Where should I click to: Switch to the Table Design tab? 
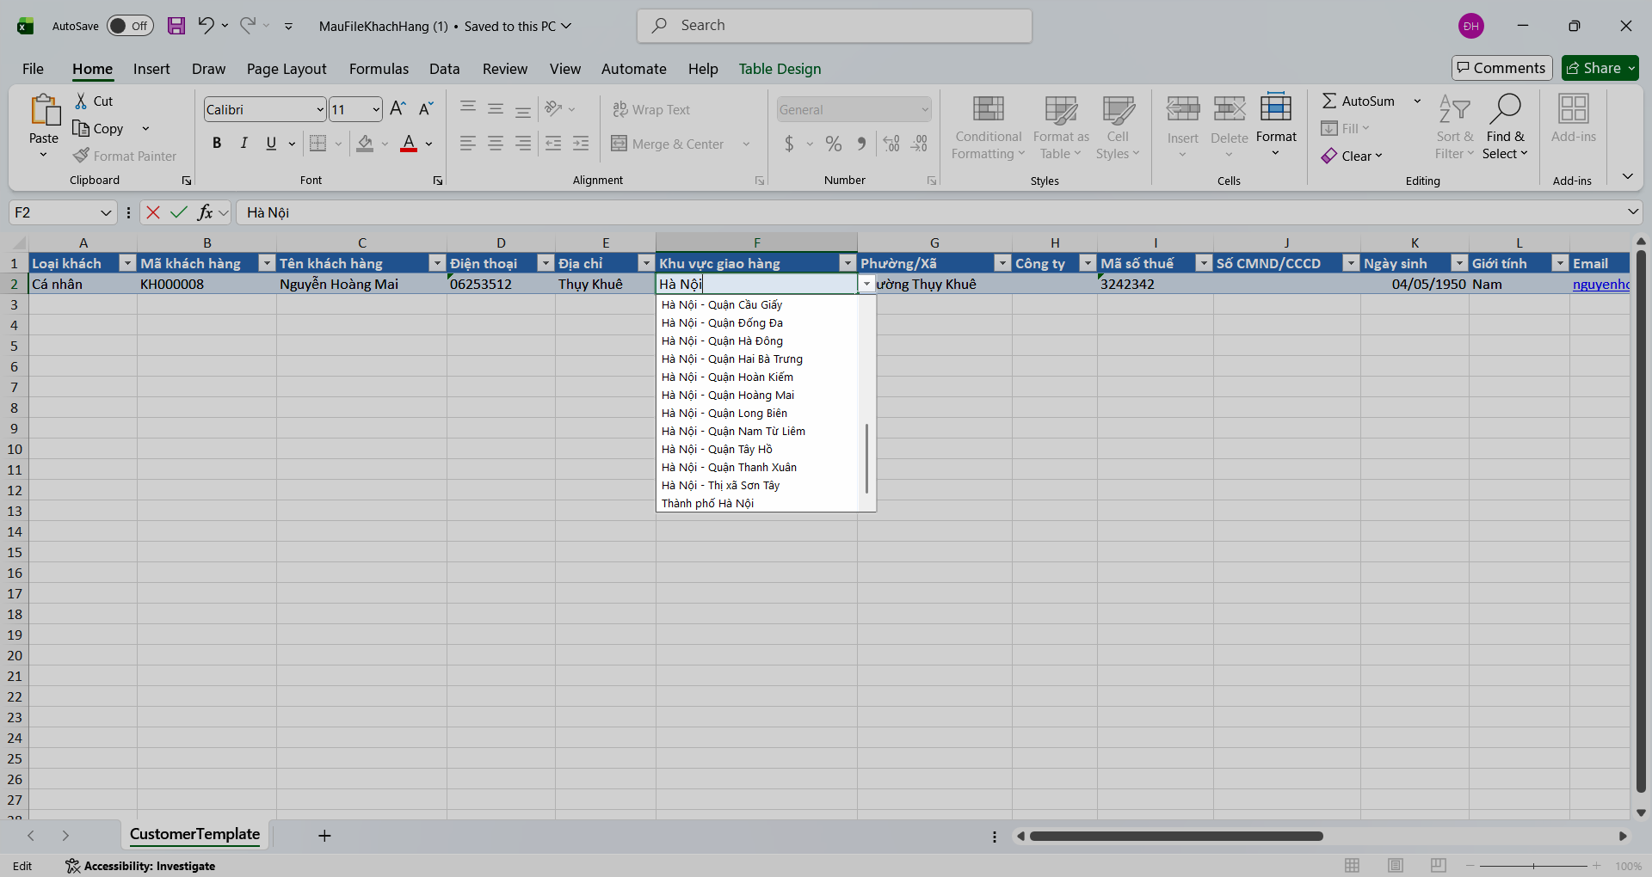click(780, 69)
